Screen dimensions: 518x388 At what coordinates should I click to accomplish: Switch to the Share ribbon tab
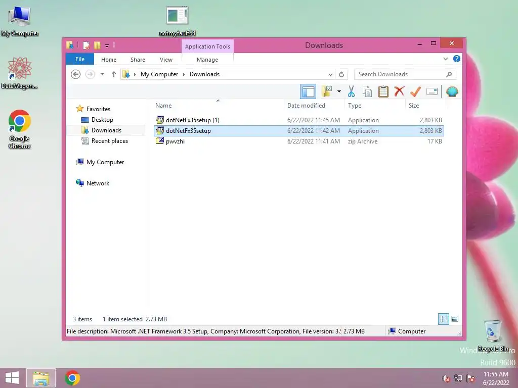(138, 60)
